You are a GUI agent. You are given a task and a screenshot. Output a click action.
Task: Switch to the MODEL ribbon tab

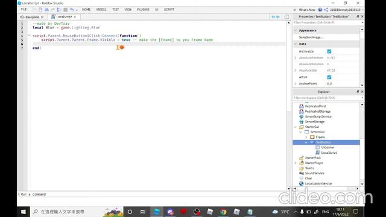tap(101, 10)
